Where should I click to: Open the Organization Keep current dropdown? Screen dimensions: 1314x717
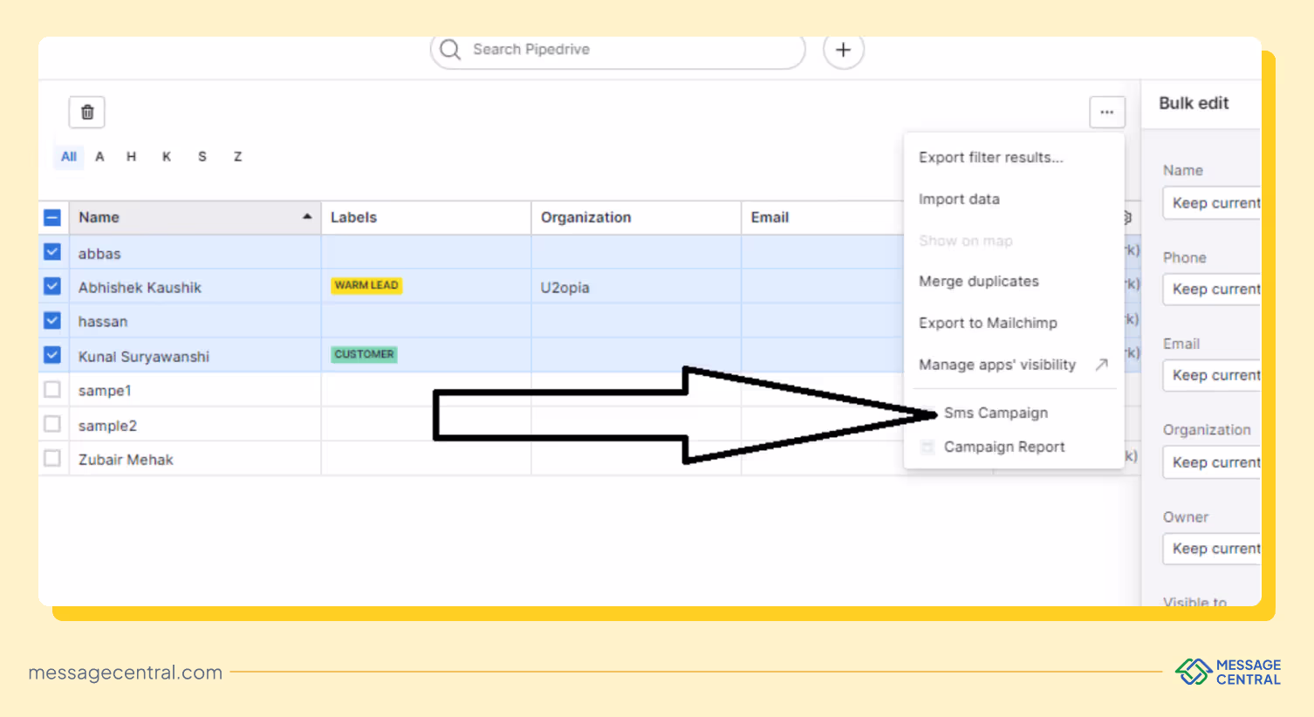pyautogui.click(x=1212, y=461)
